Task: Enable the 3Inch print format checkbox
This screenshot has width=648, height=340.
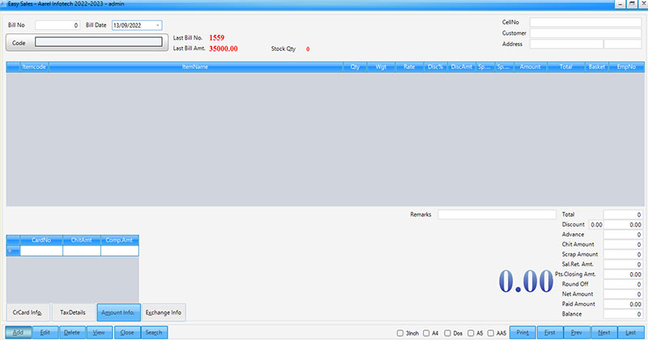Action: (x=400, y=333)
